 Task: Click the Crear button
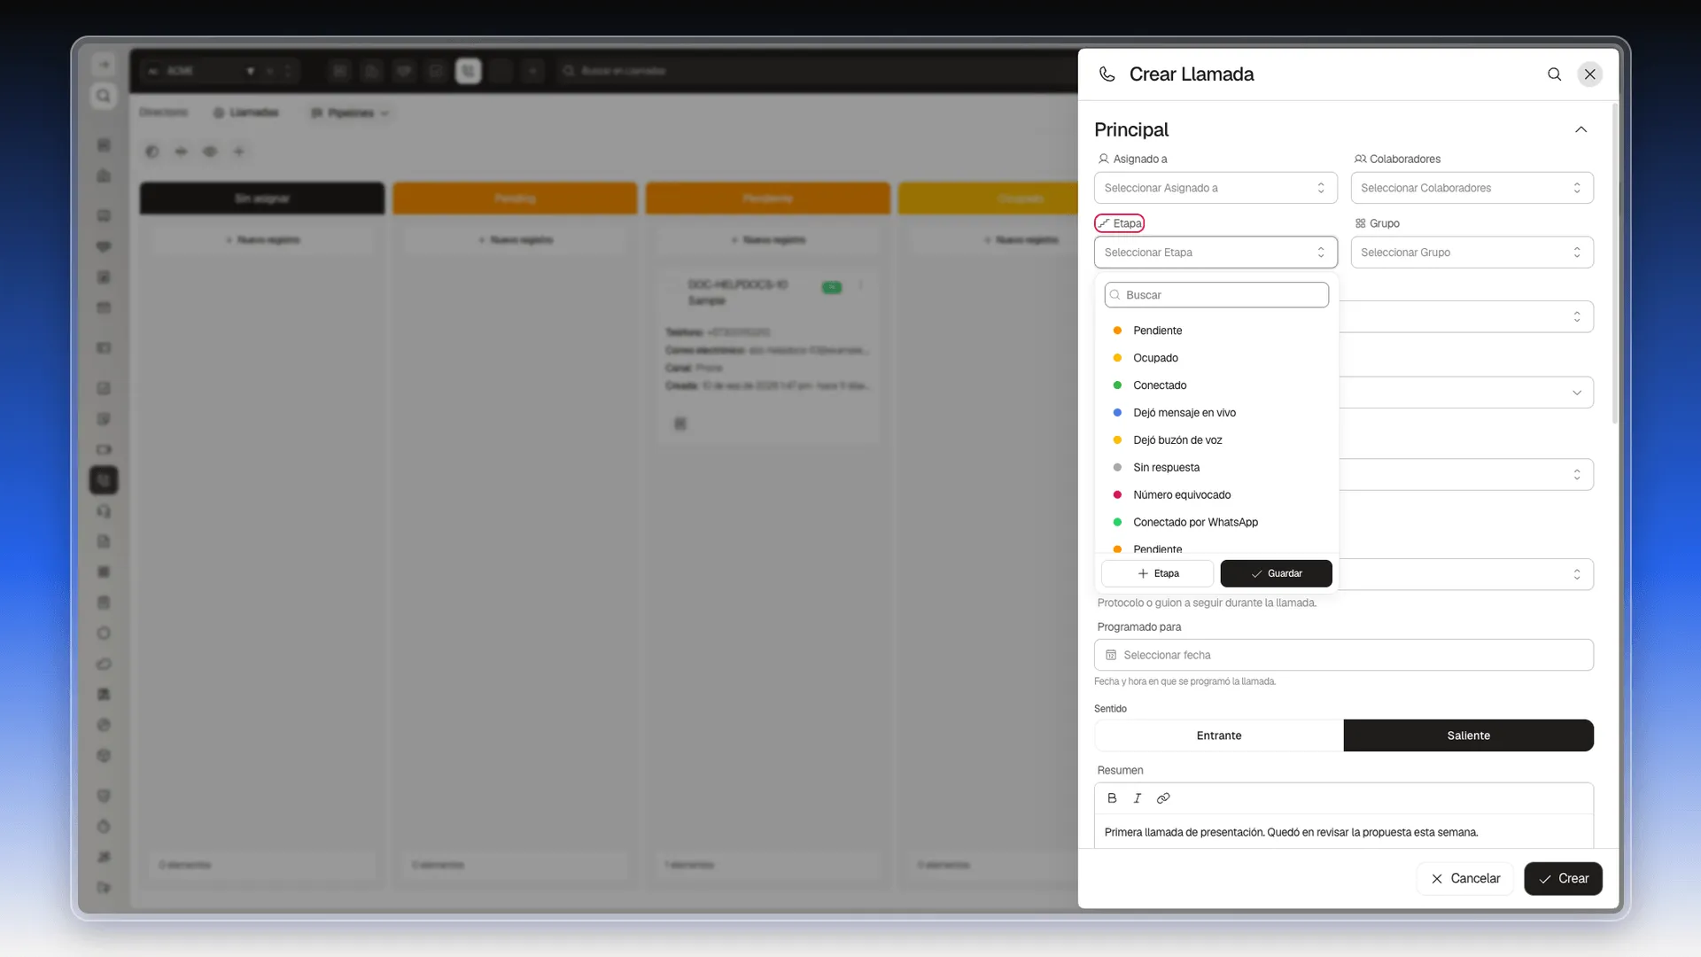pos(1563,878)
